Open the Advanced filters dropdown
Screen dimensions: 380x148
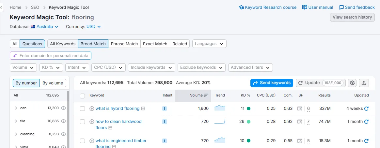[250, 67]
